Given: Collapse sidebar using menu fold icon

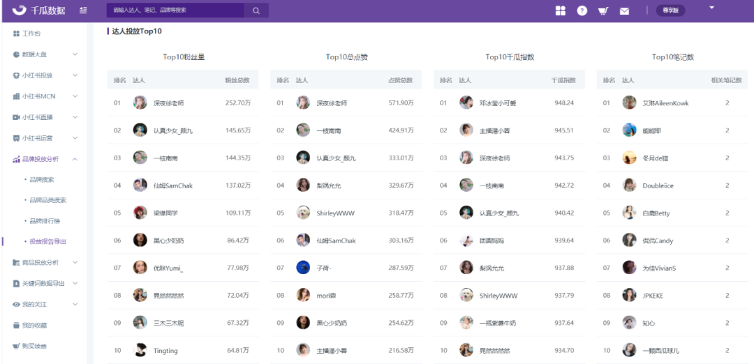Looking at the screenshot, I should [x=83, y=10].
